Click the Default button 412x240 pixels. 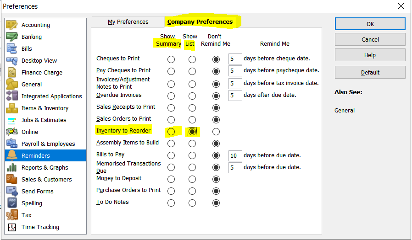click(x=370, y=72)
